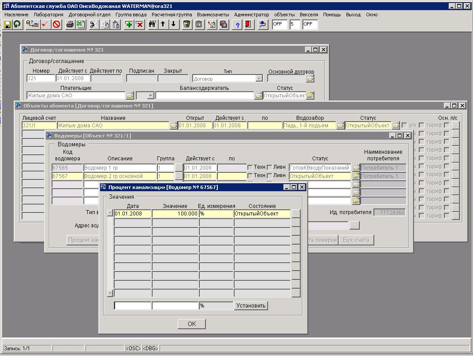Viewport: 473px width, 356px height.
Task: Click the green plus add record icon
Action: 129,24
